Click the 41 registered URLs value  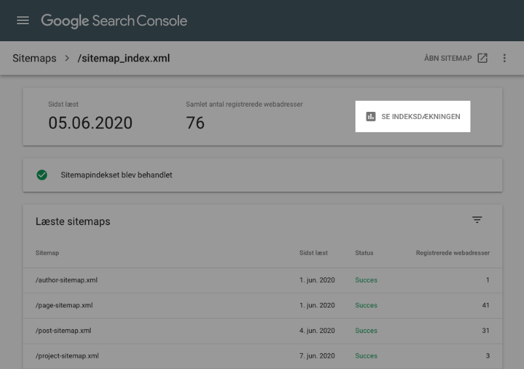click(x=485, y=305)
